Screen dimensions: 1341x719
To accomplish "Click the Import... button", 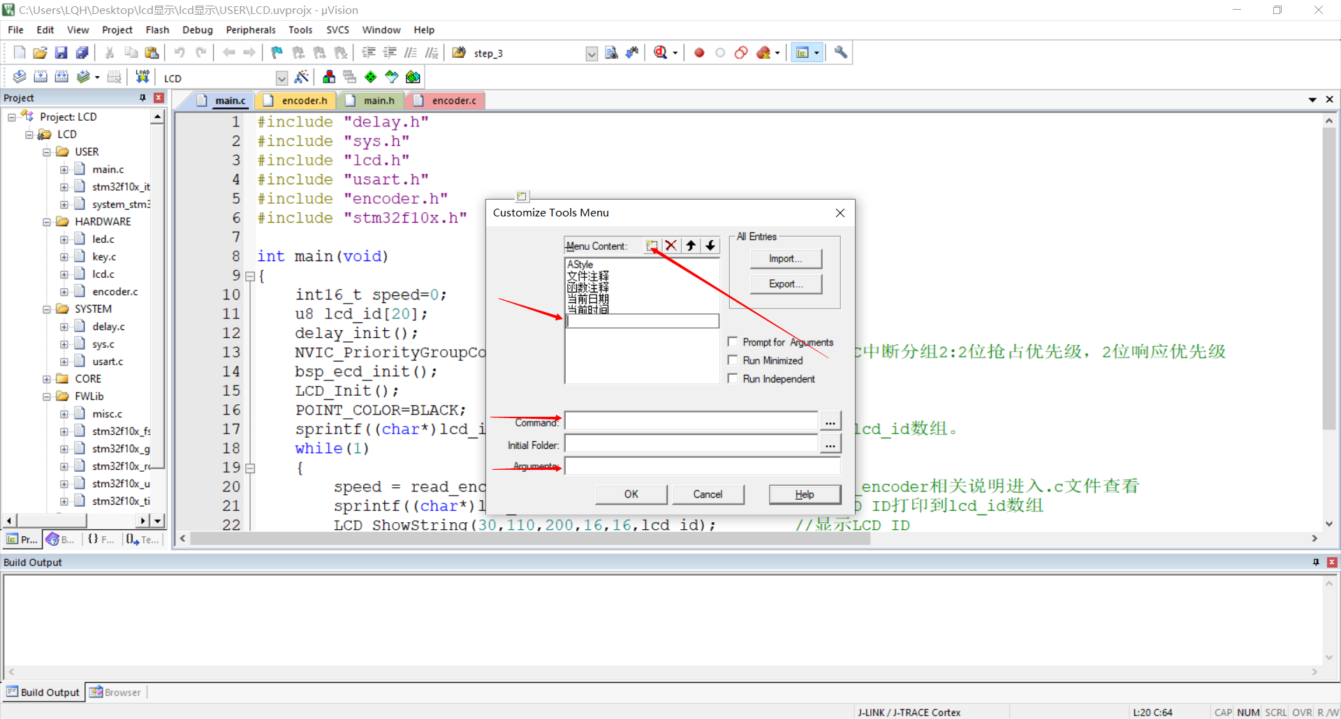I will [785, 259].
